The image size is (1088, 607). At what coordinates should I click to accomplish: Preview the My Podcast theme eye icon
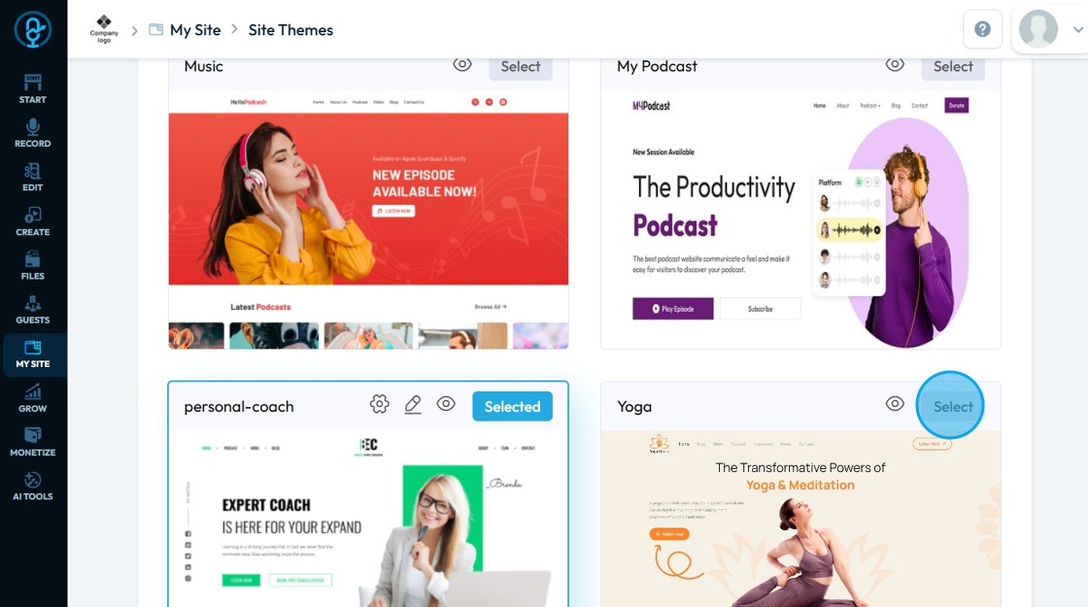pos(895,64)
